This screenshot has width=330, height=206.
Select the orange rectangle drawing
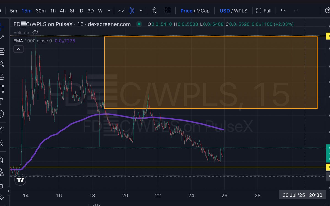211,73
